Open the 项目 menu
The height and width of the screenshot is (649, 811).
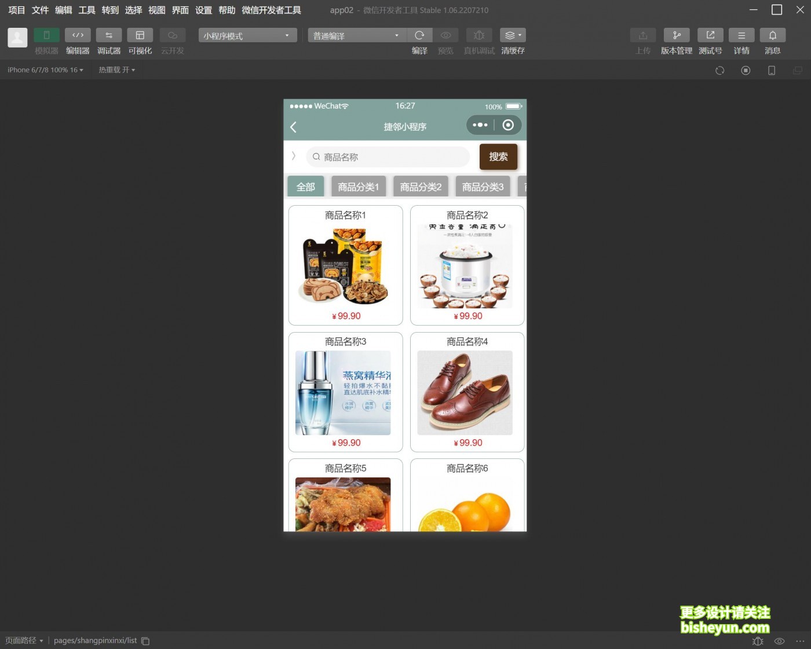click(17, 10)
